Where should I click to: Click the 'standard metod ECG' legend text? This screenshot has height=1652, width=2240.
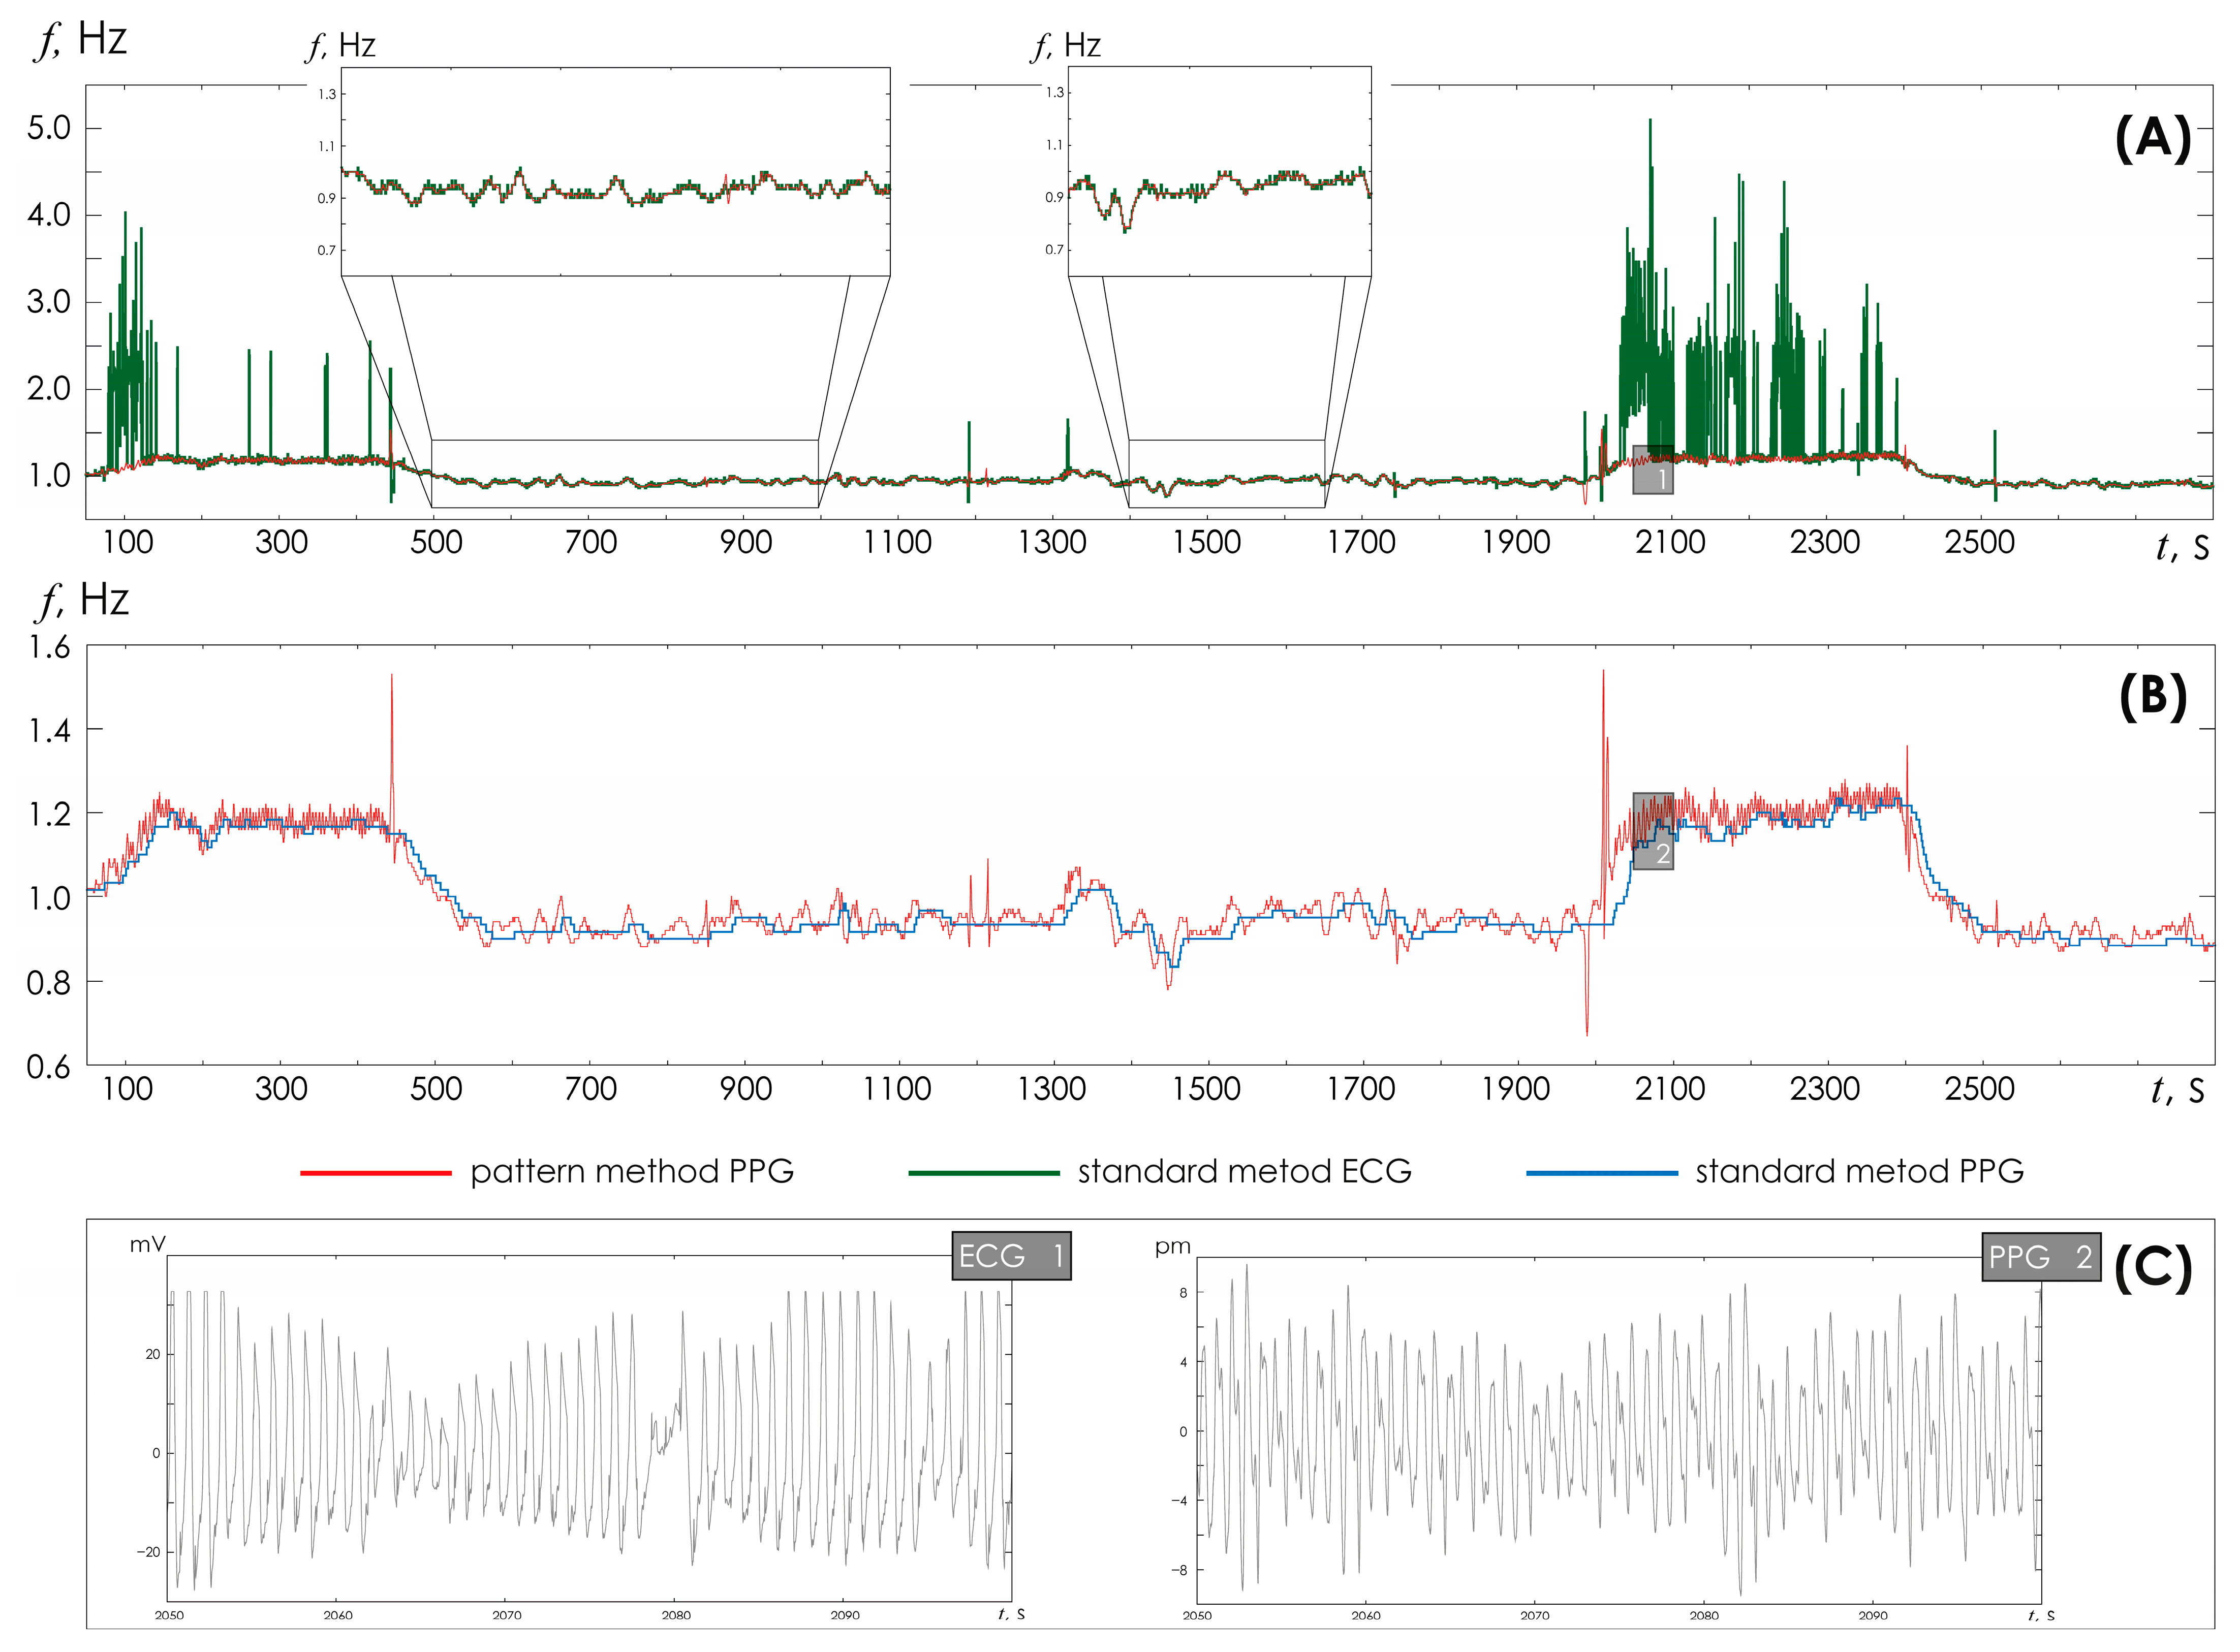click(1244, 1171)
